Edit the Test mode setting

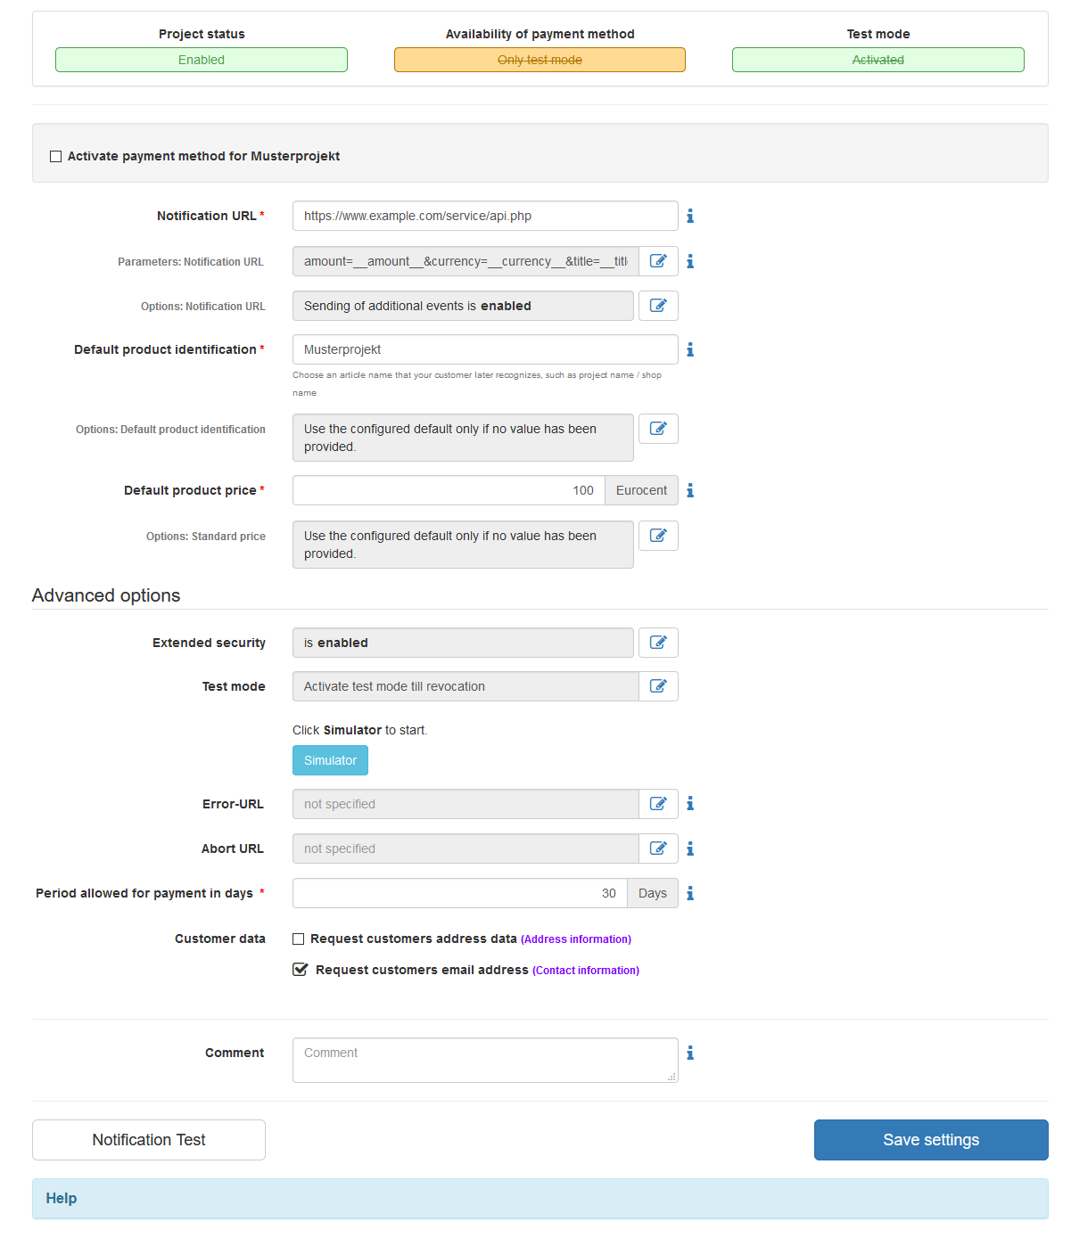point(658,686)
